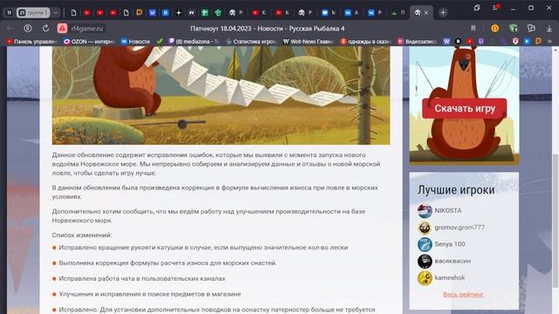
Task: Click the patch notes bear banner image
Action: point(221,95)
